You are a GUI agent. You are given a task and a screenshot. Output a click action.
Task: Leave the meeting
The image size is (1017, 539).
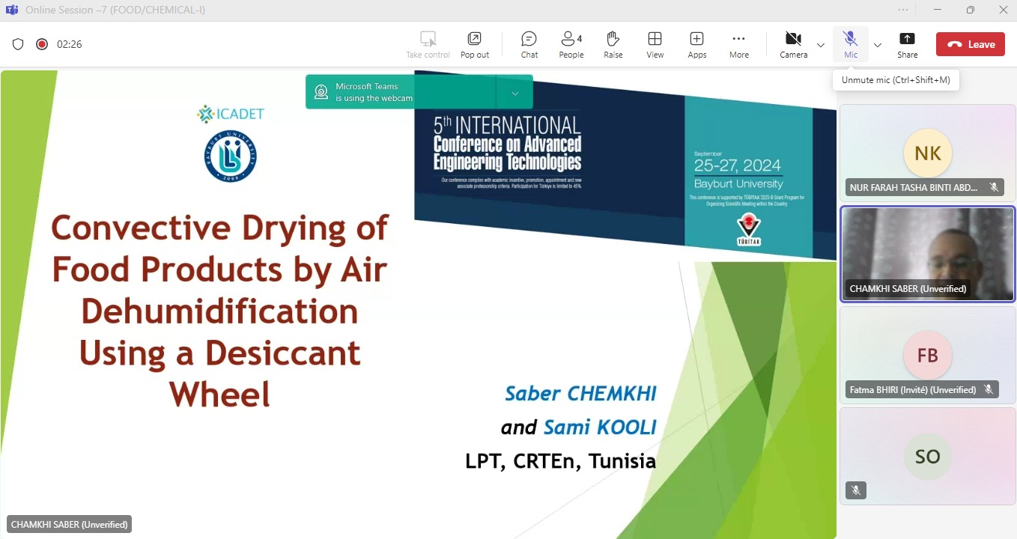point(970,44)
